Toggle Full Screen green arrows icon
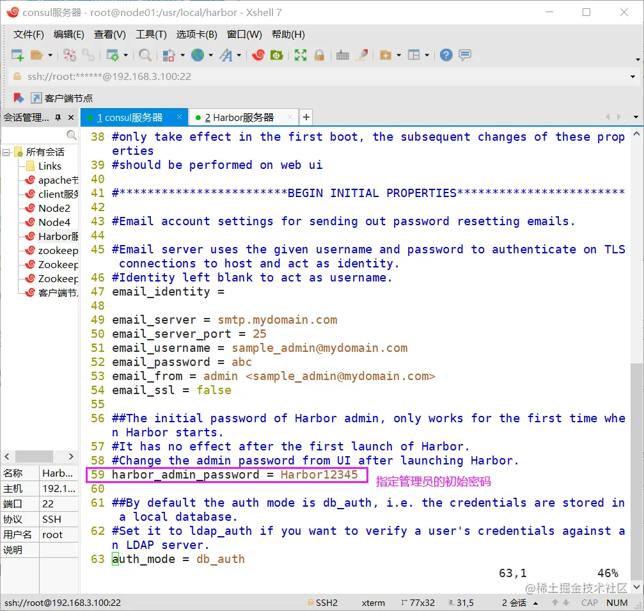 (x=301, y=54)
